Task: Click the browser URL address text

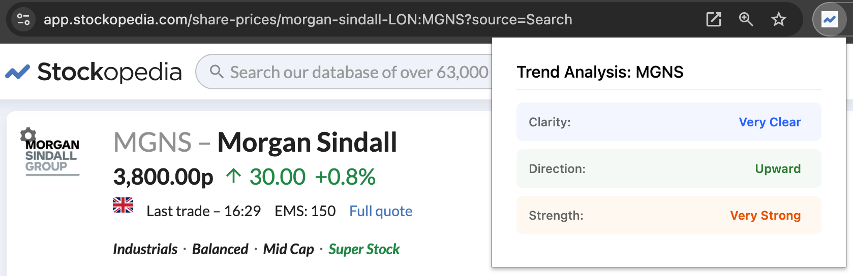Action: (x=308, y=20)
